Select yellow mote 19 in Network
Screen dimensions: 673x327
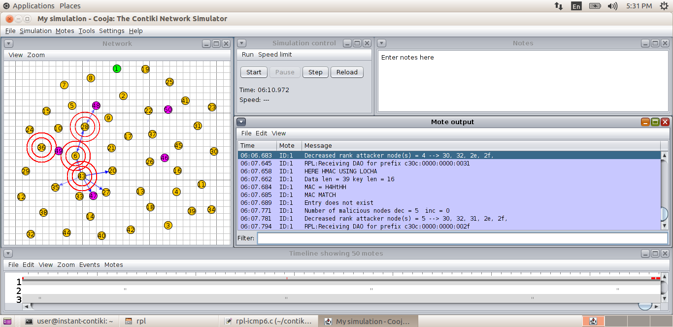pos(145,69)
